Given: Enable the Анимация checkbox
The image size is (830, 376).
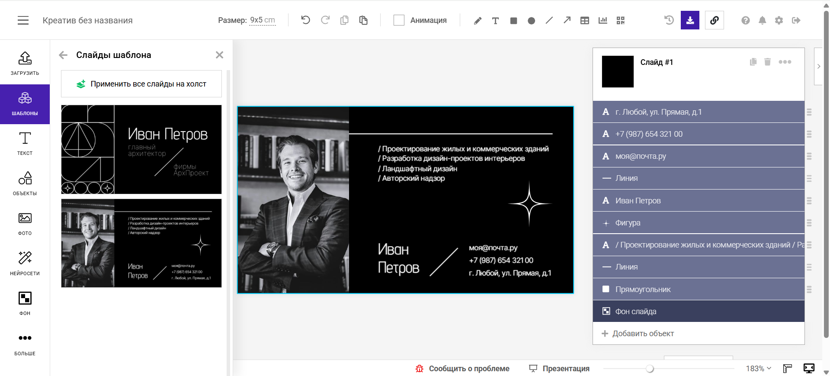Looking at the screenshot, I should point(399,20).
